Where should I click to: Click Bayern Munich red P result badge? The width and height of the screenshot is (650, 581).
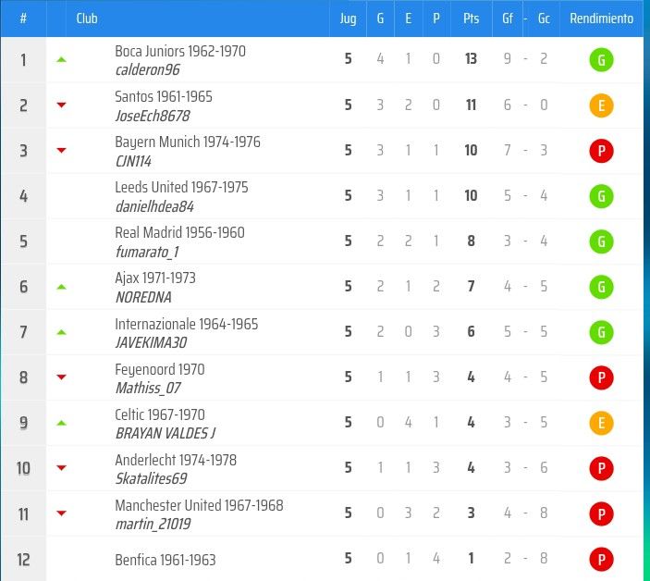tap(601, 151)
